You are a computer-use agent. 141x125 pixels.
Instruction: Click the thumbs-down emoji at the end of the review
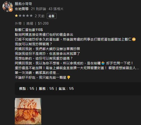[69, 78]
